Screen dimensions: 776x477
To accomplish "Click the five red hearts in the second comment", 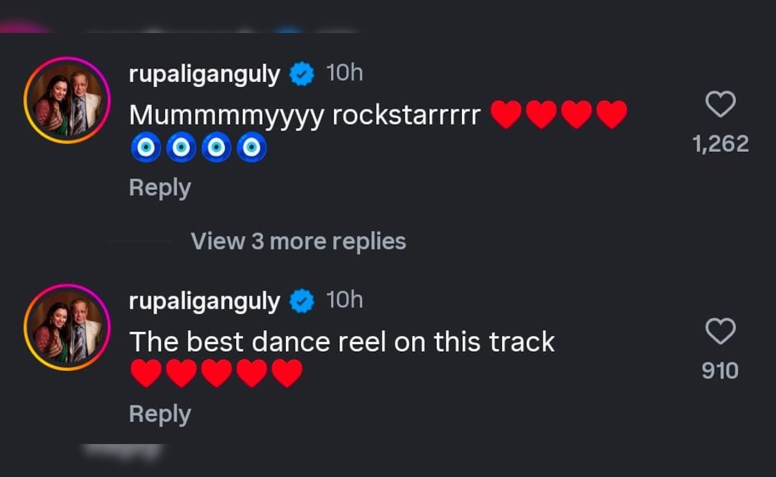I will click(x=216, y=374).
